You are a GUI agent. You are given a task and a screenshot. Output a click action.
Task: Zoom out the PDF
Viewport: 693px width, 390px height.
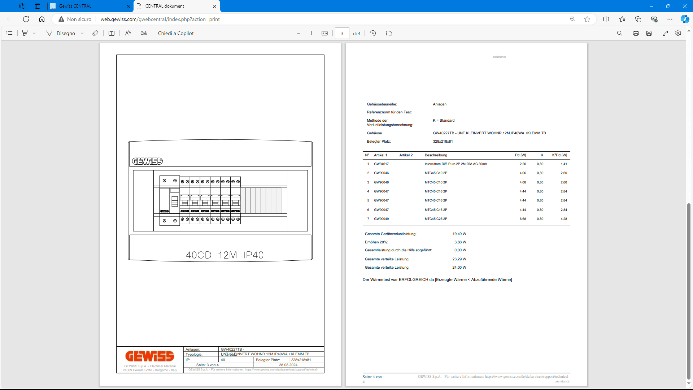coord(298,33)
